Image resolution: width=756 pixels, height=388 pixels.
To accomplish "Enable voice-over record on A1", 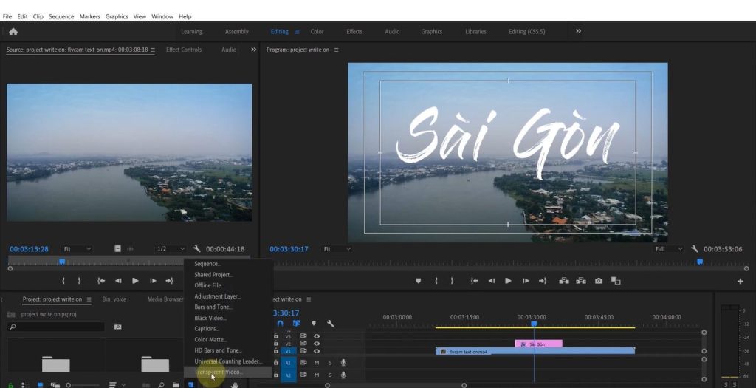I will (x=343, y=362).
